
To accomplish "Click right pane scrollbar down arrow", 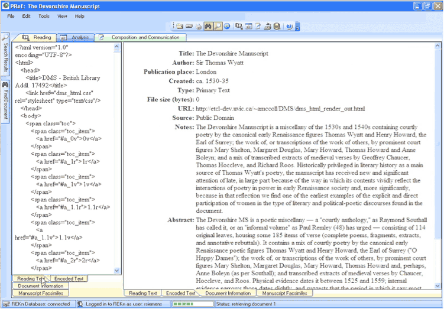I will [437, 286].
